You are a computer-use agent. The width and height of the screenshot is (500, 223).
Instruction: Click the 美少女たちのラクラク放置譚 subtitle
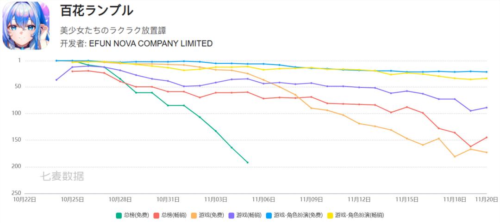click(x=113, y=30)
